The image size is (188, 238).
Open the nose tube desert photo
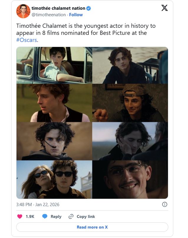[x=54, y=141]
